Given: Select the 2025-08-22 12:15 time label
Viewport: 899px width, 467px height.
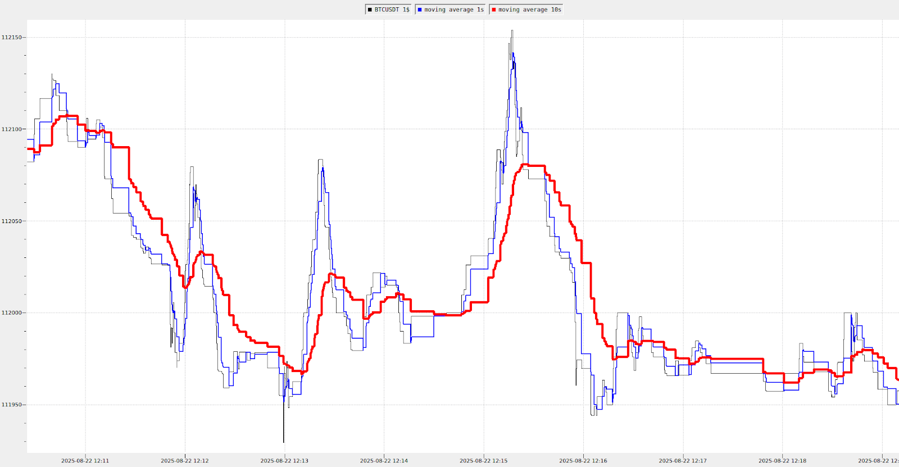Looking at the screenshot, I should 483,461.
